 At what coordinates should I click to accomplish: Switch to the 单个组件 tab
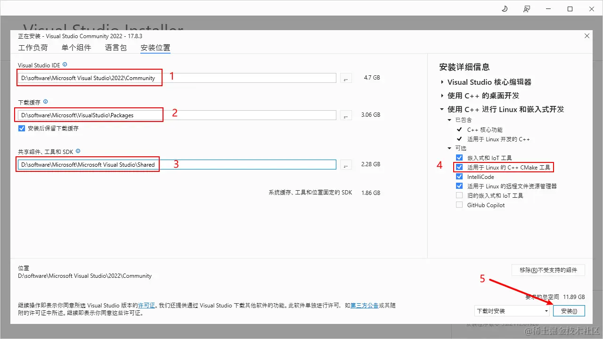[x=76, y=48]
